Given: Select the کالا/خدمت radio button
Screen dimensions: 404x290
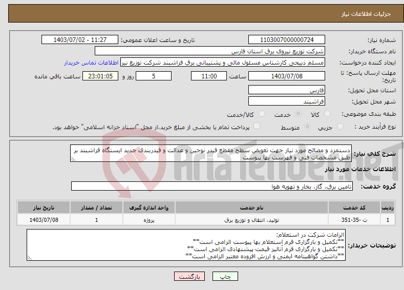Looking at the screenshot, I should [x=262, y=114].
